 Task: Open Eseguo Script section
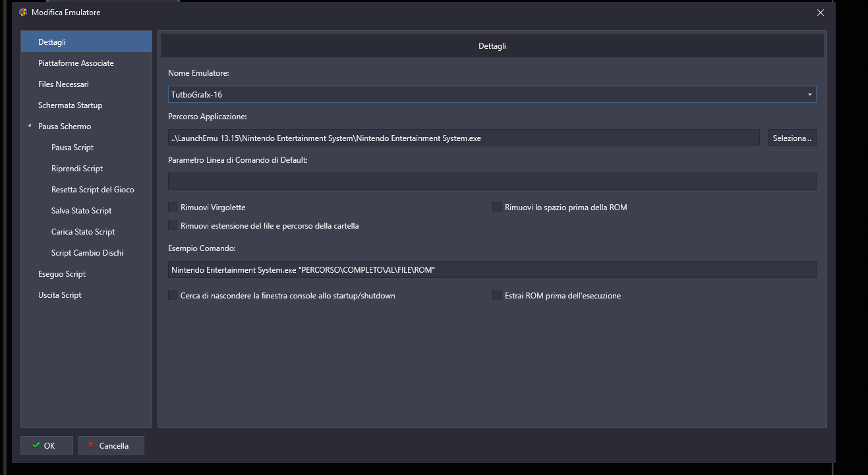click(x=86, y=274)
